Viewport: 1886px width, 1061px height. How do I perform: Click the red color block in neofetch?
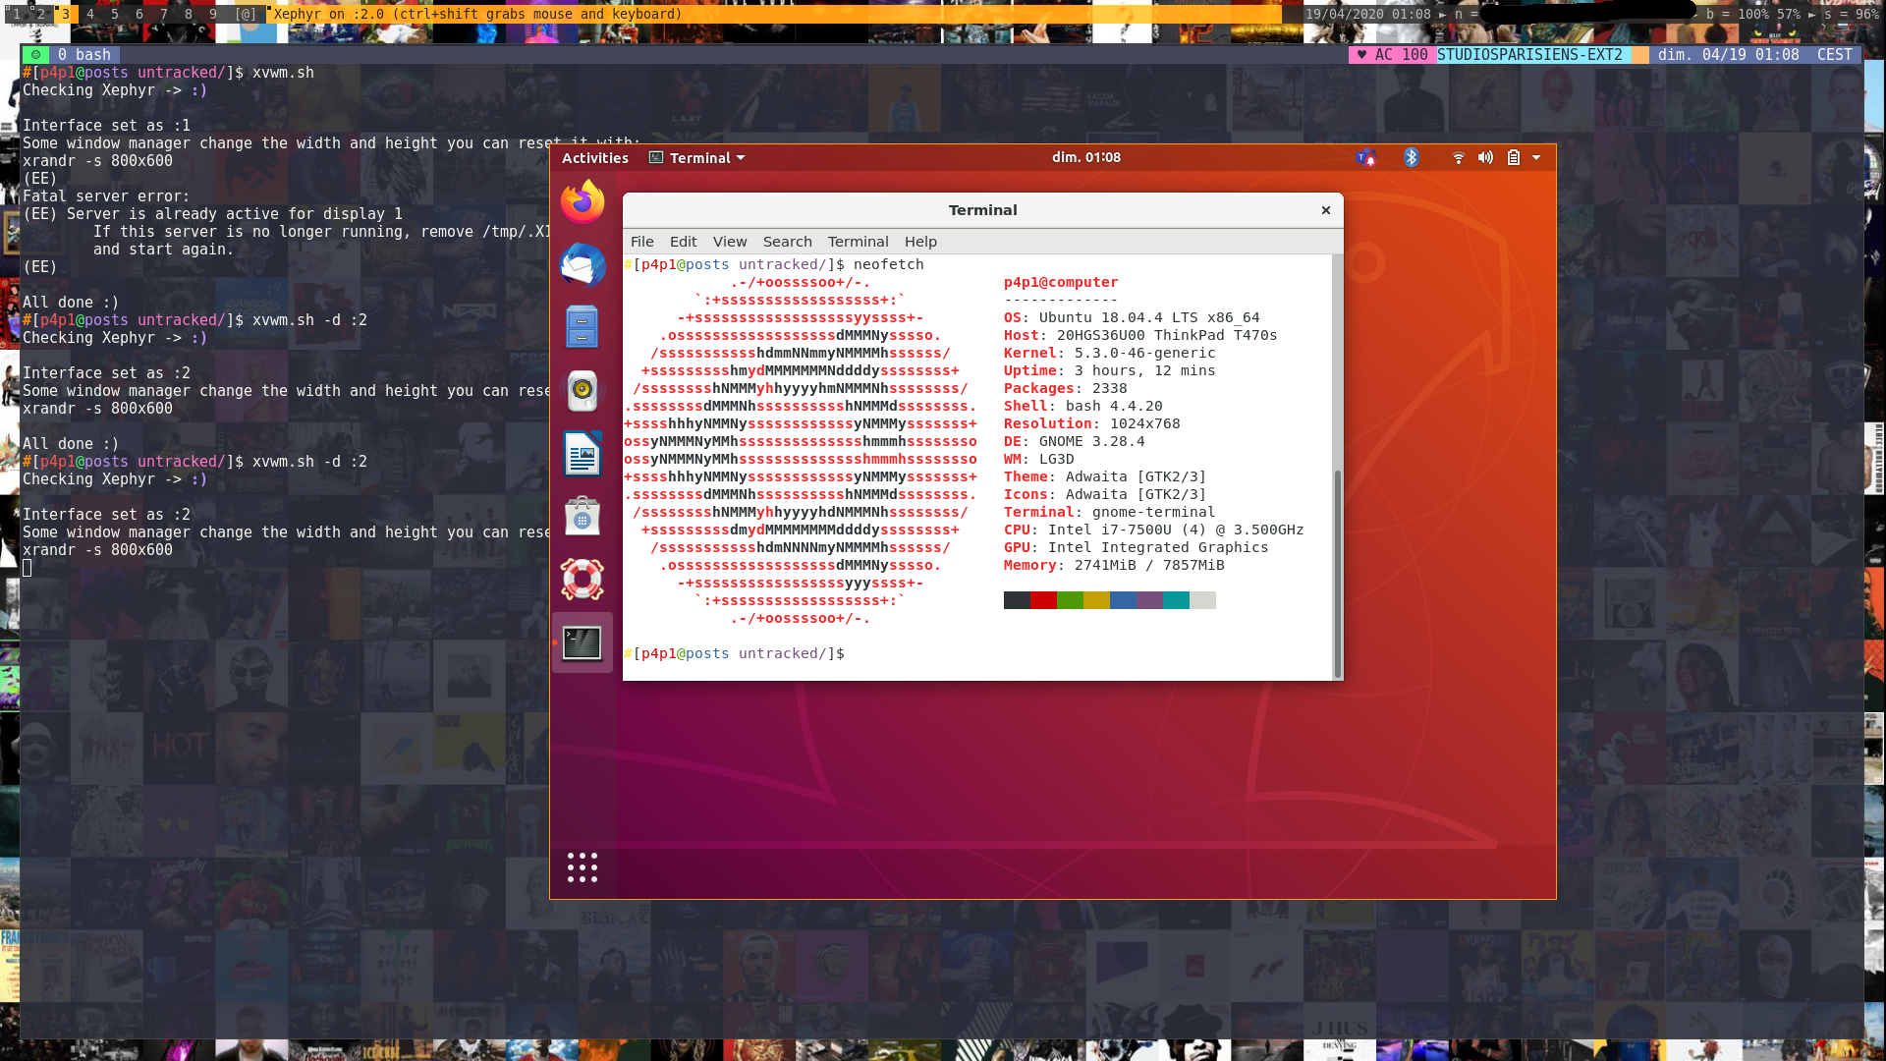click(x=1043, y=600)
